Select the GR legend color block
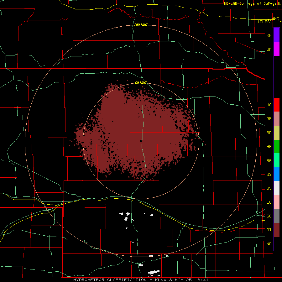282x282 pixels. pyautogui.click(x=277, y=119)
